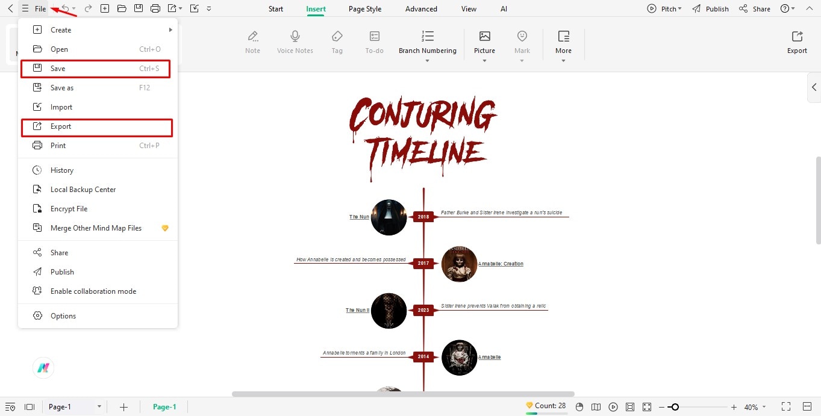Viewport: 821px width, 416px height.
Task: Click the zoom slider handle
Action: click(x=675, y=407)
